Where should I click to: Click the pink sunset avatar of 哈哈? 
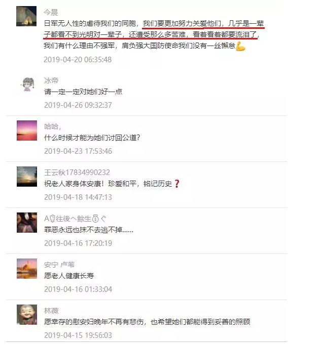27,131
